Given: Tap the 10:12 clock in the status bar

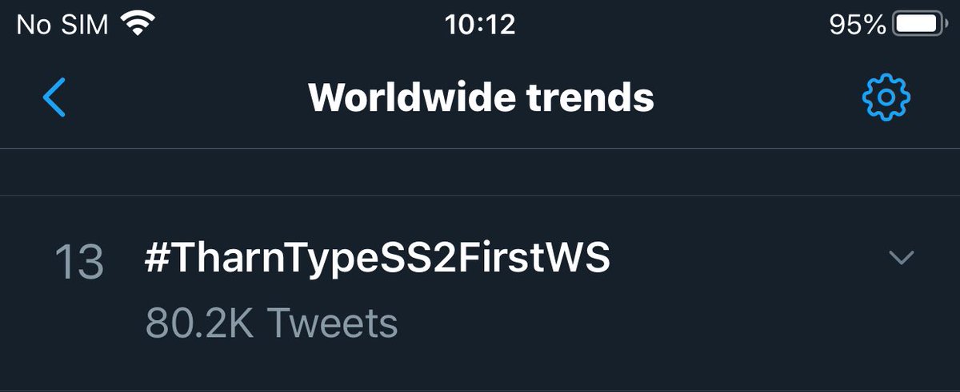Looking at the screenshot, I should pyautogui.click(x=480, y=25).
